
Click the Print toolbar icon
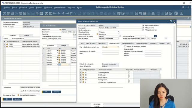8,13
